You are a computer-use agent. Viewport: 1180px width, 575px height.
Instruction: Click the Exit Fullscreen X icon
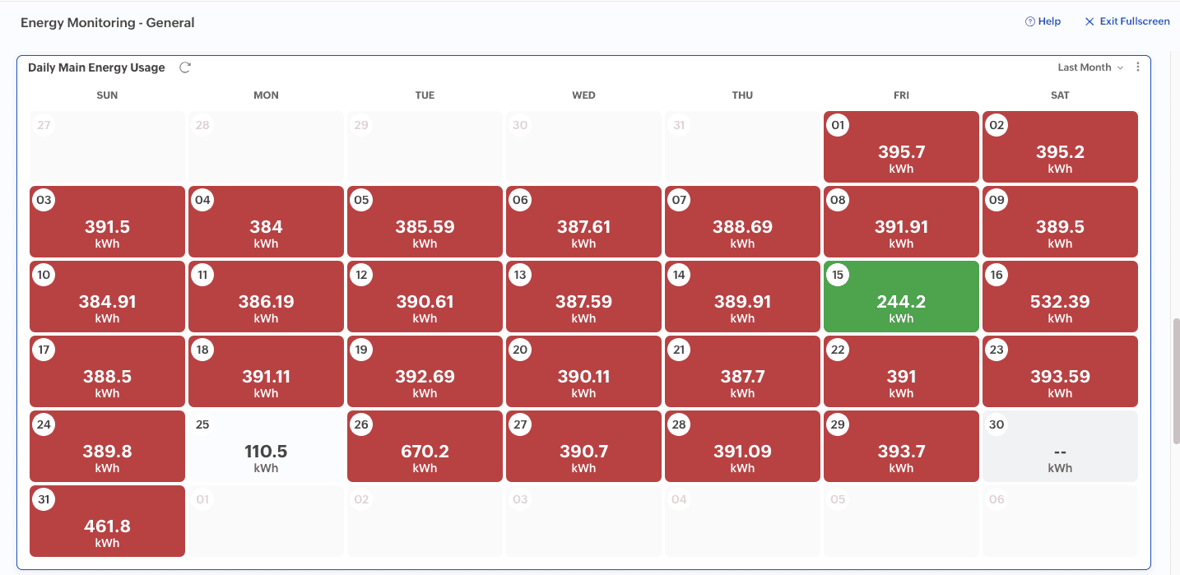(x=1090, y=21)
